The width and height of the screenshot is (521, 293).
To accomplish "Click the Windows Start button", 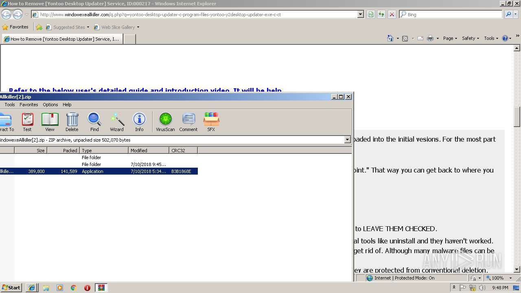I will point(11,288).
